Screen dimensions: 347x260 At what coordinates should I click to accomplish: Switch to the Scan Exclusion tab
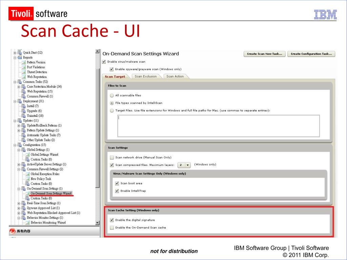[146, 76]
